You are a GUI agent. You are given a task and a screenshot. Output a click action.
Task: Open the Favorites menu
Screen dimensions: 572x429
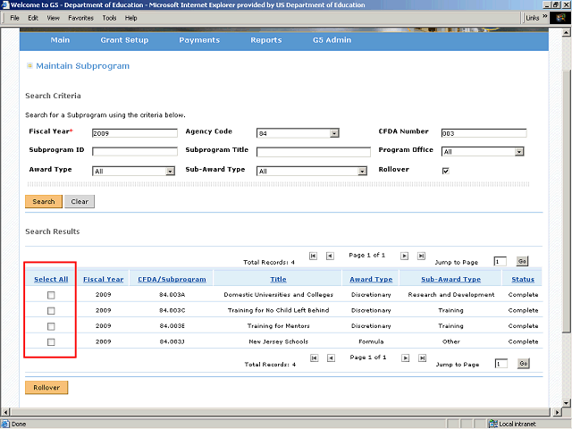click(80, 18)
